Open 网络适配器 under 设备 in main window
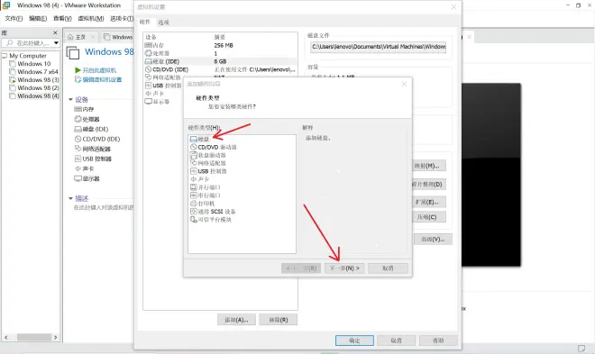The image size is (595, 354). [x=93, y=149]
